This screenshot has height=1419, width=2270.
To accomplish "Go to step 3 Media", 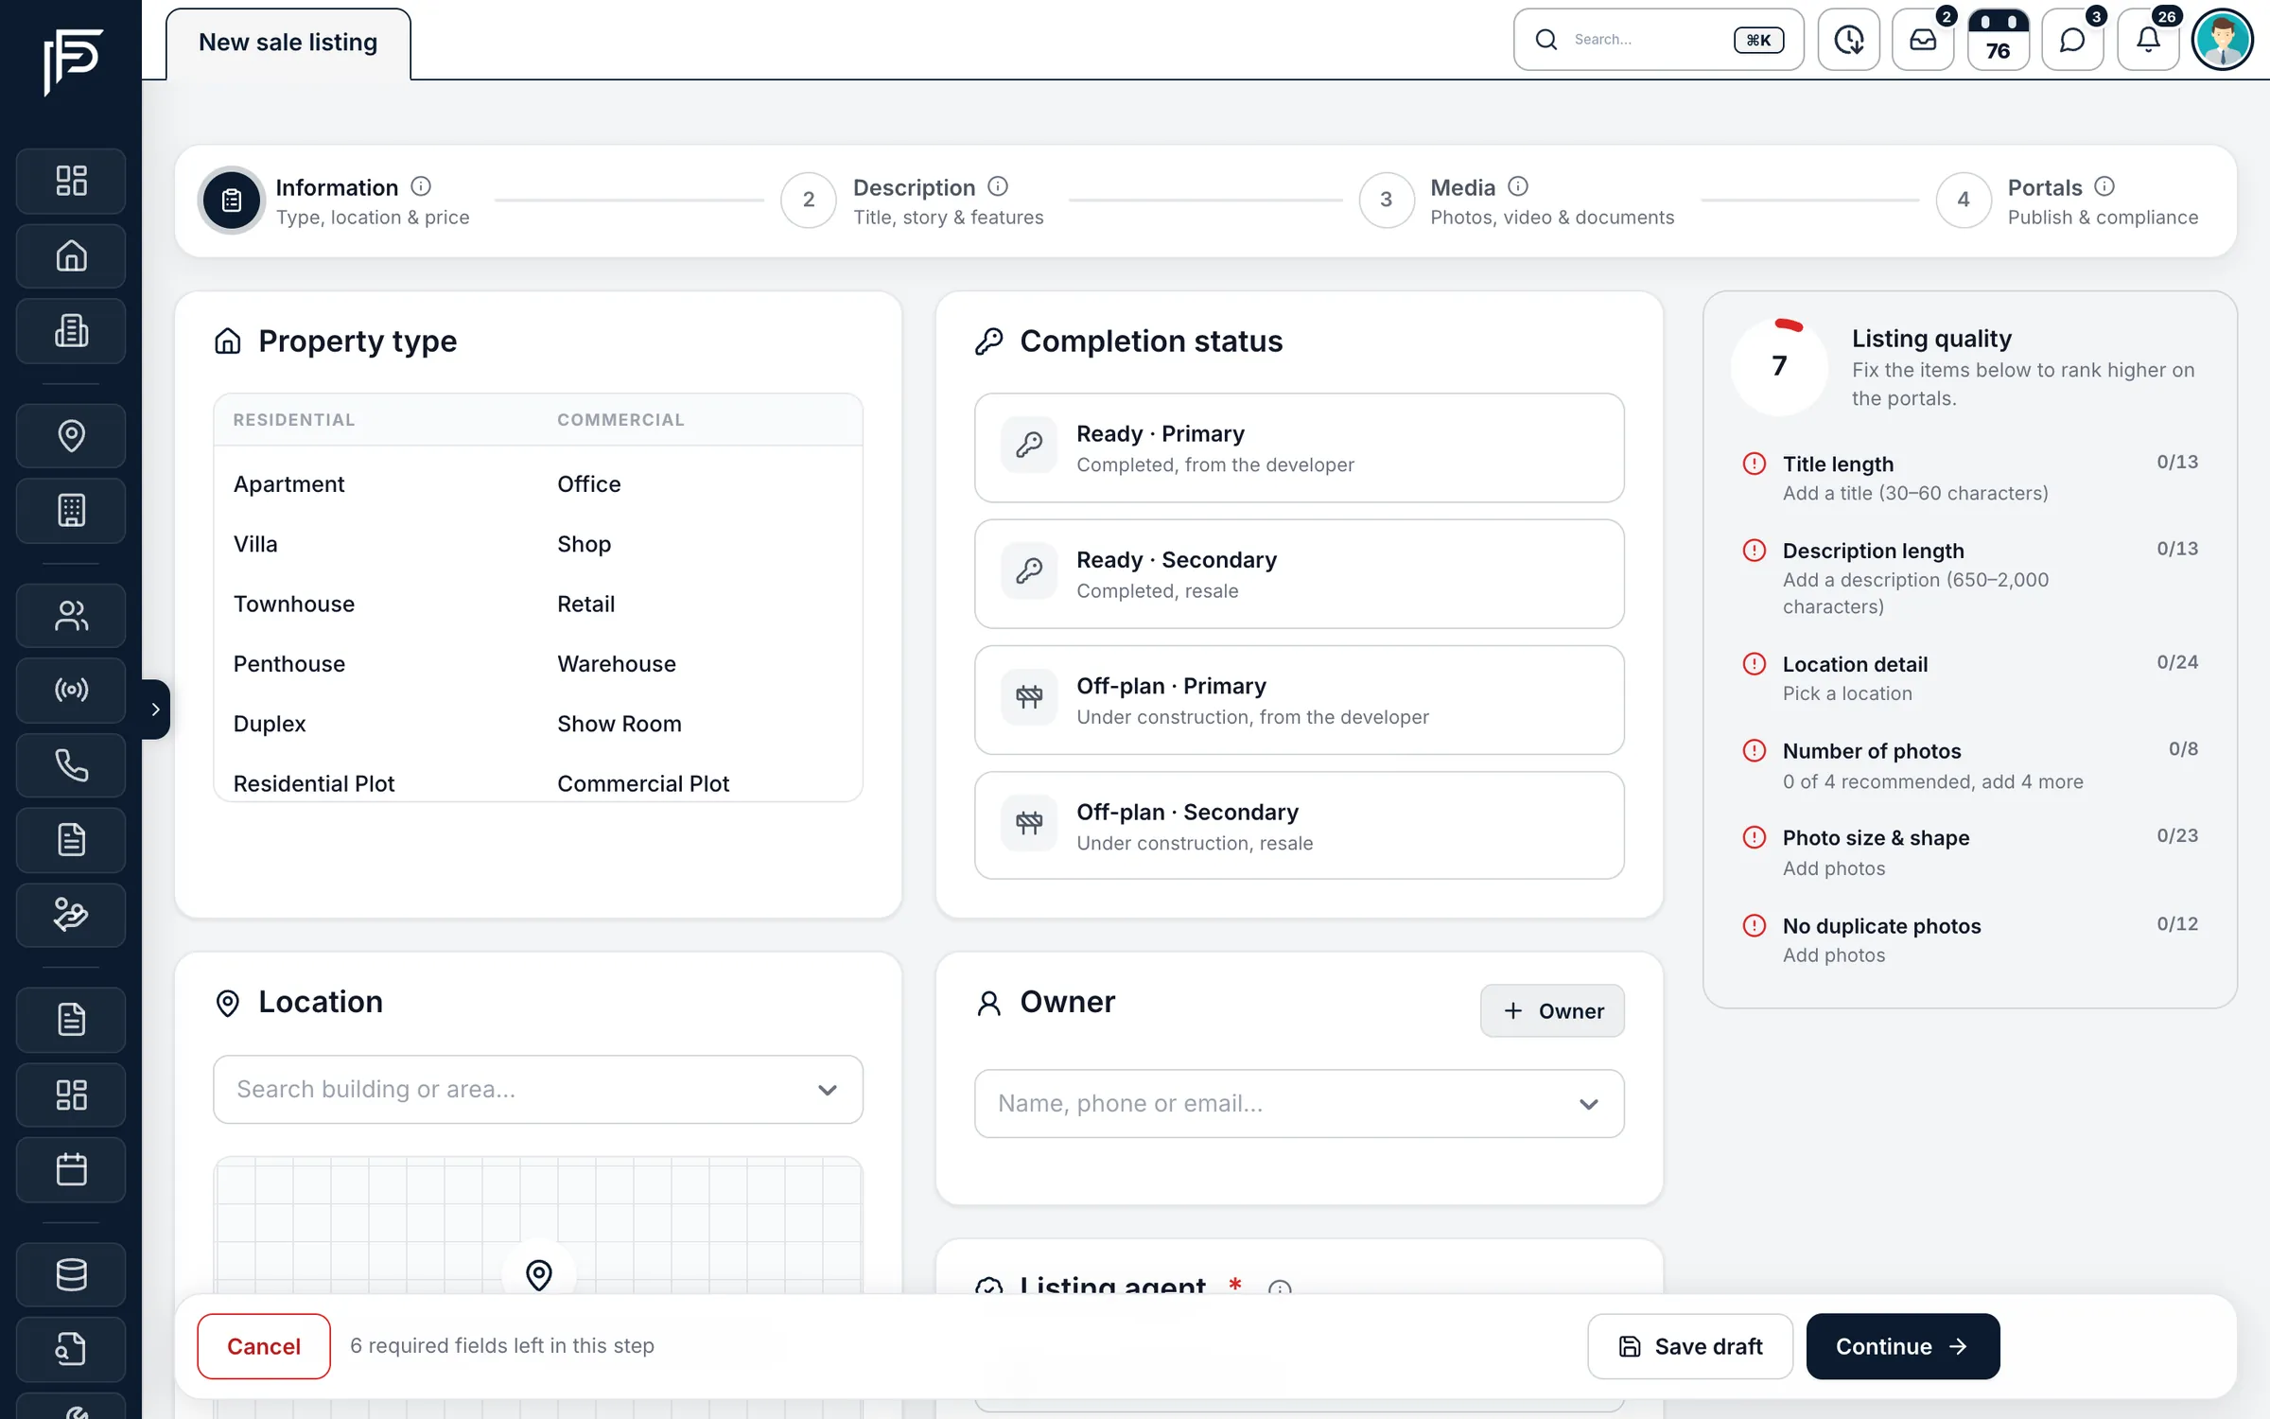I will (x=1516, y=201).
